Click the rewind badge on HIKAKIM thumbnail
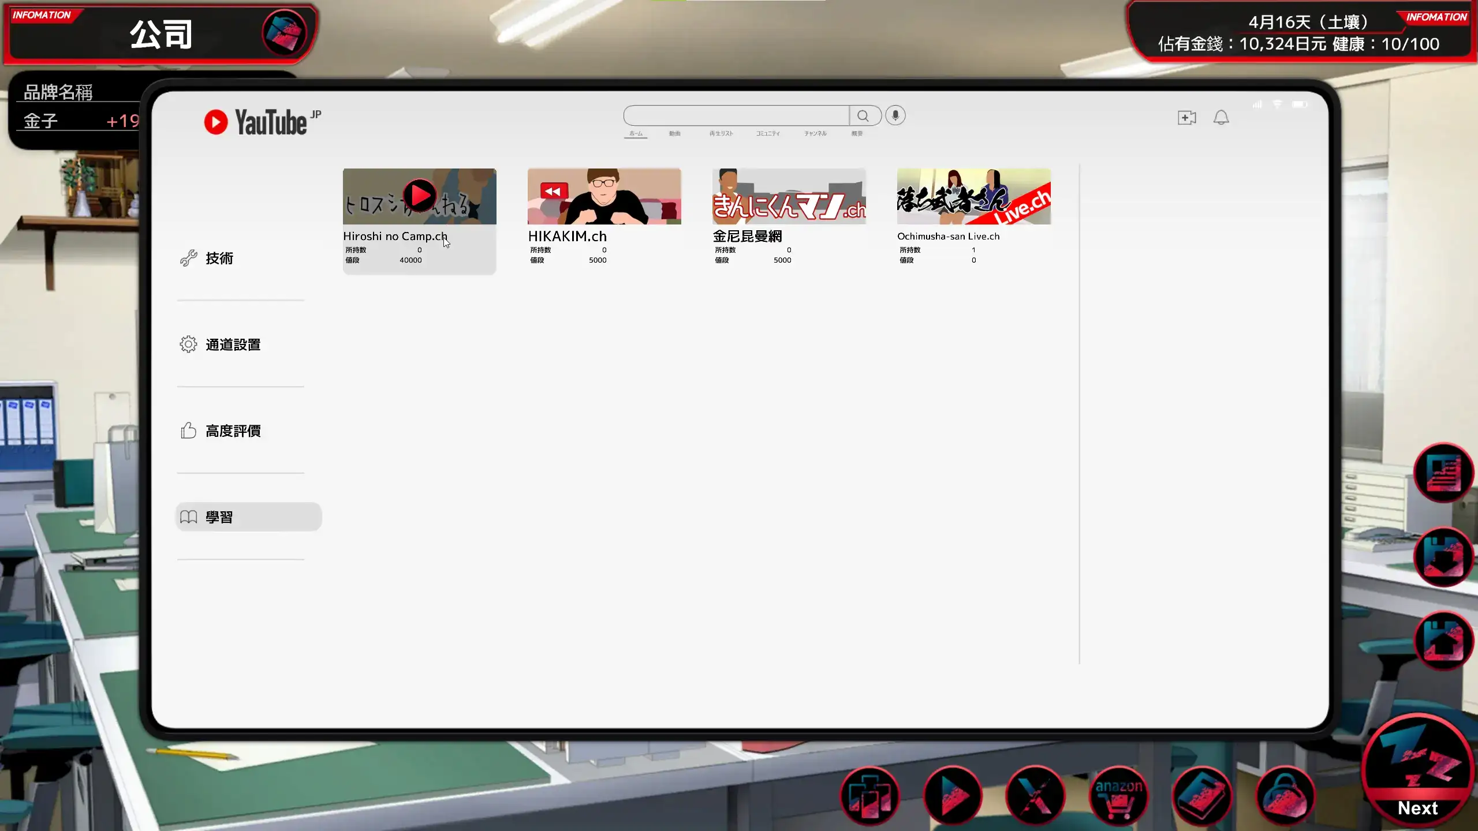This screenshot has height=831, width=1478. click(554, 191)
